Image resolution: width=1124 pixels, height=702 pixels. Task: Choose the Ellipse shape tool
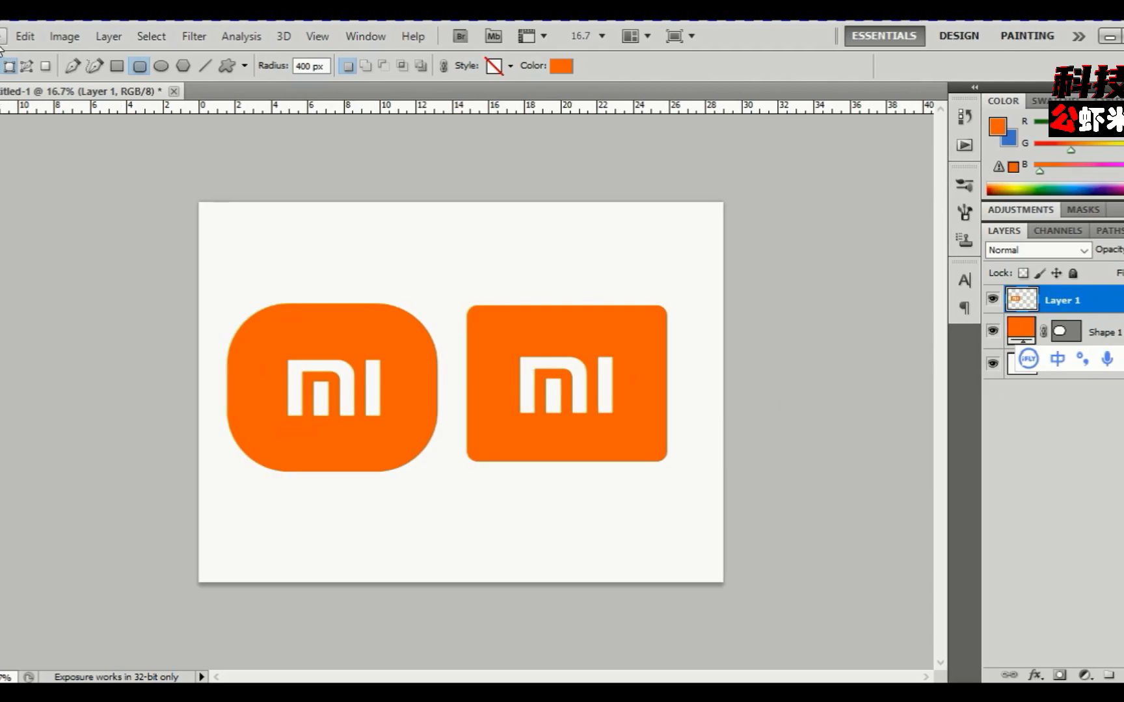161,66
